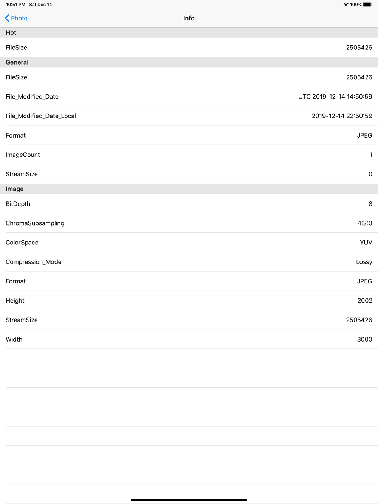The height and width of the screenshot is (504, 378).
Task: Select the Compression_Mode row
Action: click(189, 262)
